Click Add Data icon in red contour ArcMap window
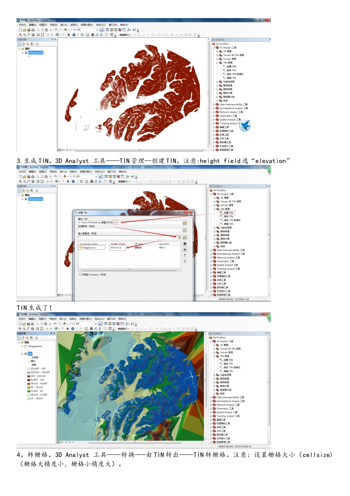The image size is (350, 496). coord(66,30)
